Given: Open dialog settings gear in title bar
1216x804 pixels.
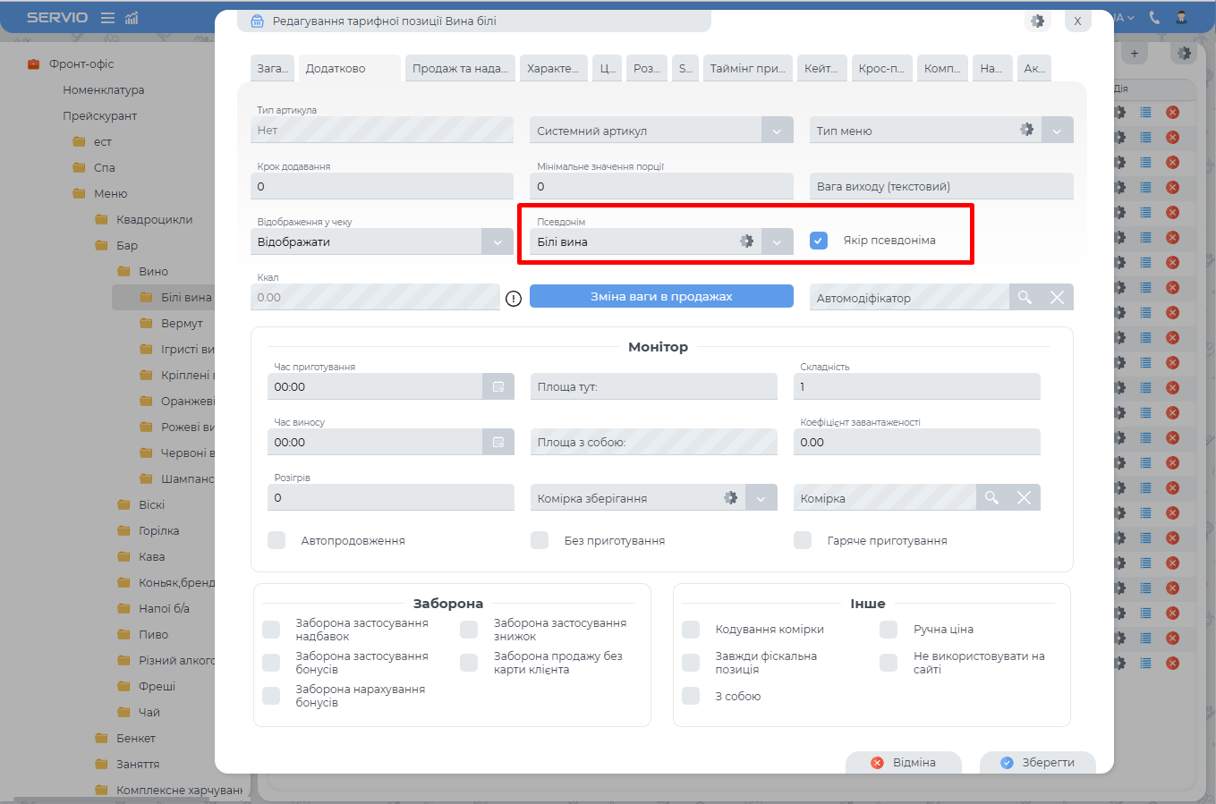Looking at the screenshot, I should point(1037,21).
